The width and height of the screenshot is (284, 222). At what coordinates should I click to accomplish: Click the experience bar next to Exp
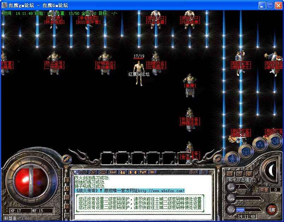pyautogui.click(x=249, y=198)
